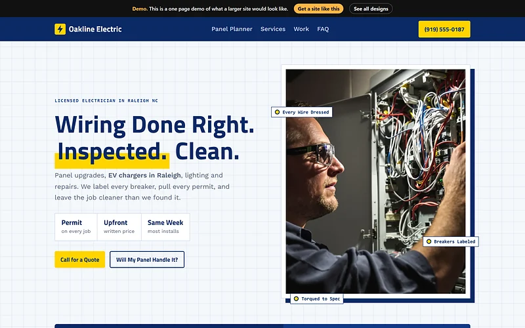Select the Same Week most installs card
525x328 pixels.
tap(165, 227)
